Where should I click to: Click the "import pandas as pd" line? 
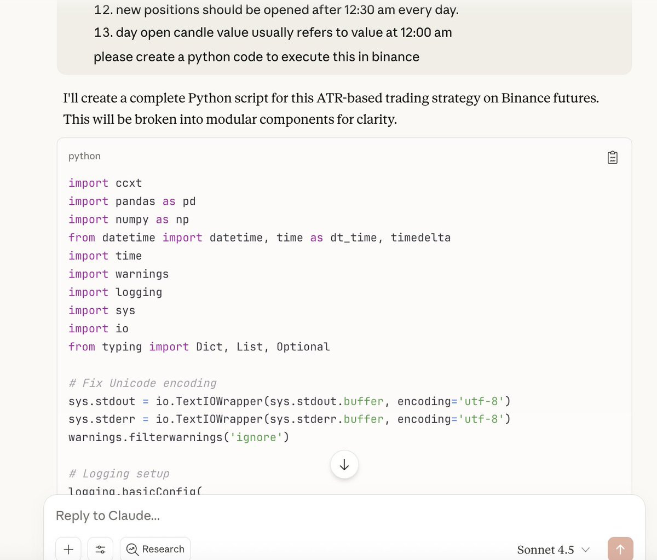(132, 201)
